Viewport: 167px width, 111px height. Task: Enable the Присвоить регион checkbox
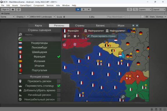(x=59, y=81)
